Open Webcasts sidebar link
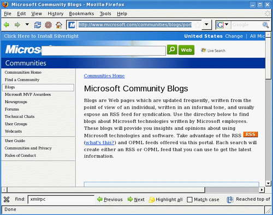The image size is (273, 215). (13, 131)
